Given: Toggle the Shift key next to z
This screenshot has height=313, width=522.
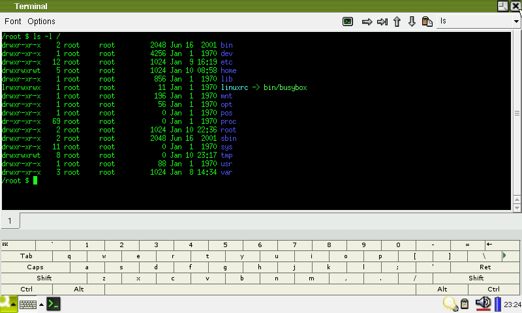Looking at the screenshot, I should click(44, 278).
